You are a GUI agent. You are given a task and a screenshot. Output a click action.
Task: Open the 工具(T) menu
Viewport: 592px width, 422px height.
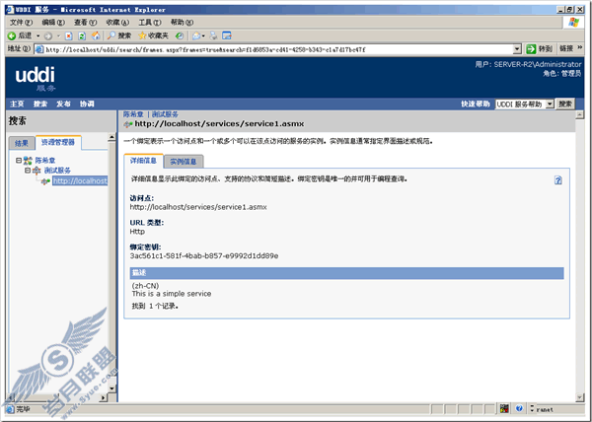[150, 23]
